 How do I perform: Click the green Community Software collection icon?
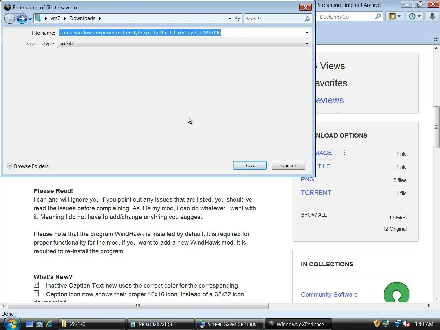coord(396,292)
